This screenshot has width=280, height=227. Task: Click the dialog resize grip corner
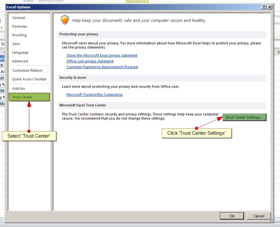pyautogui.click(x=272, y=221)
